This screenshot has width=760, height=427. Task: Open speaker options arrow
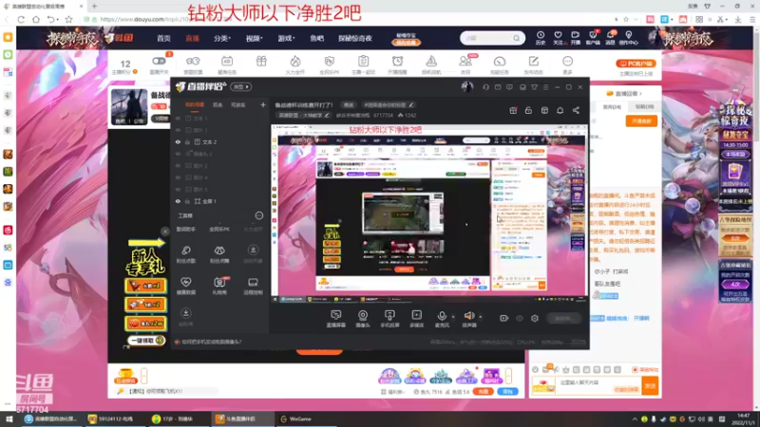(481, 317)
